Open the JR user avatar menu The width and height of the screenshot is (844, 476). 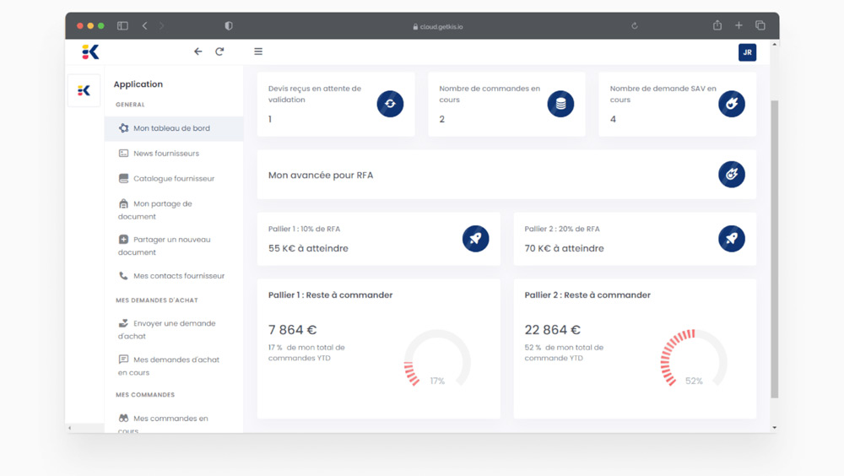747,52
